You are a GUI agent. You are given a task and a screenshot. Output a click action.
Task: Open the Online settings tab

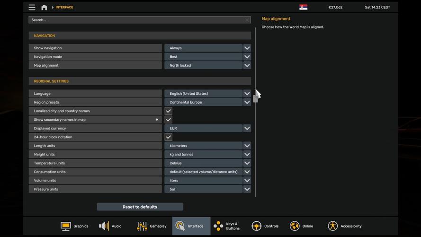(x=301, y=226)
